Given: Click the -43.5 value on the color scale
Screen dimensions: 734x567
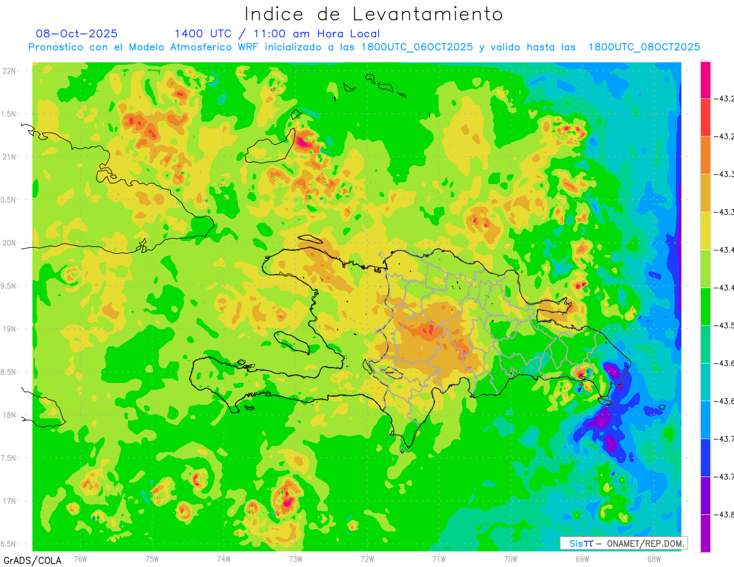Looking at the screenshot, I should pyautogui.click(x=726, y=325).
